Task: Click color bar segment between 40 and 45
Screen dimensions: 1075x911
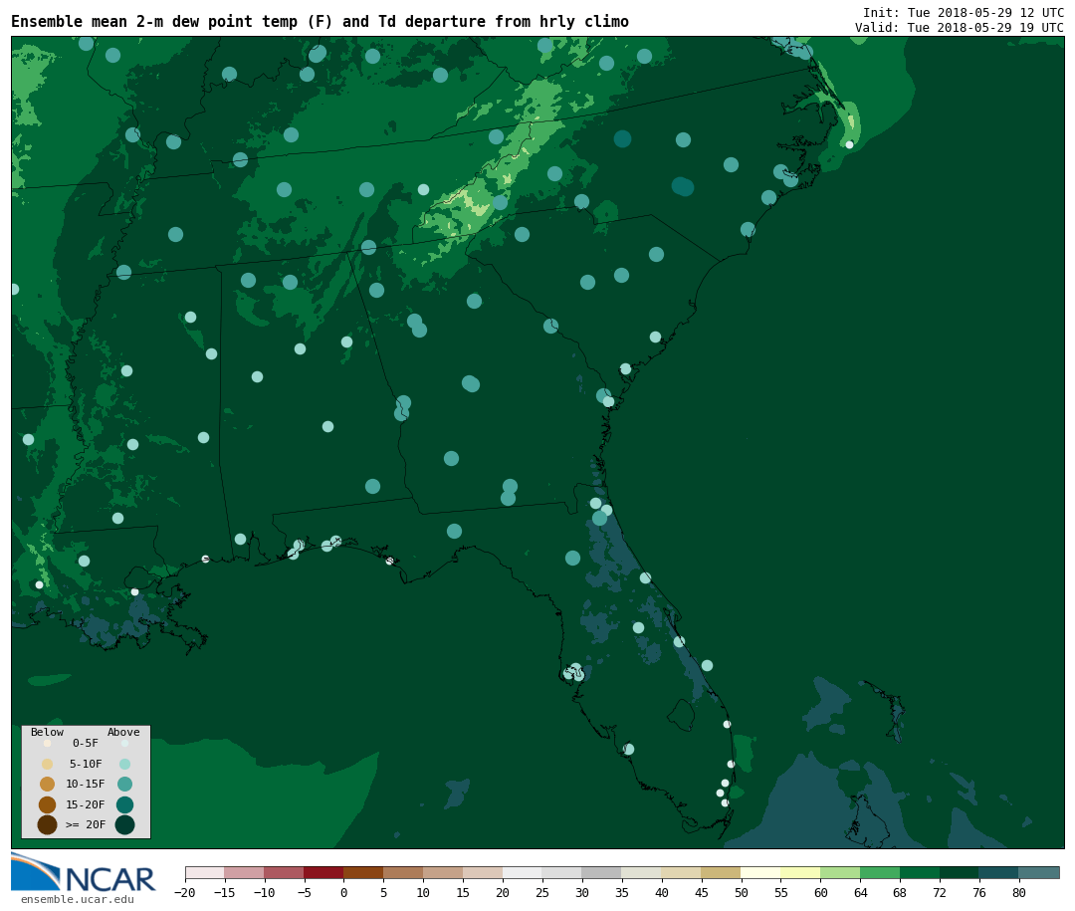Action: pos(682,872)
